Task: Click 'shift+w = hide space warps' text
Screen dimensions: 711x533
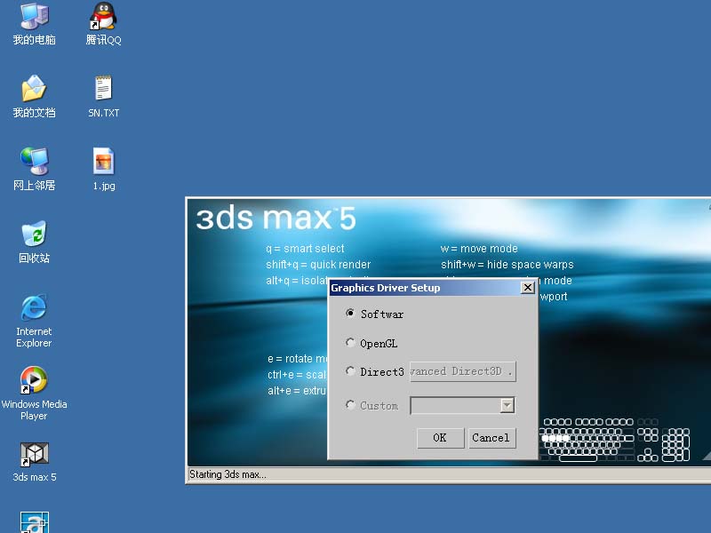Action: tap(507, 265)
